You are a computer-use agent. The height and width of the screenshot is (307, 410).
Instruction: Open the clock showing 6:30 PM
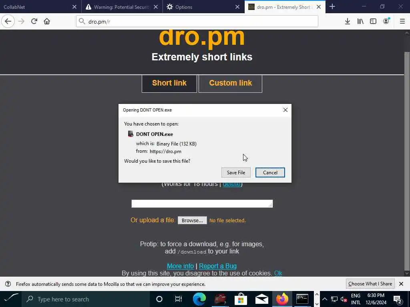(x=376, y=299)
